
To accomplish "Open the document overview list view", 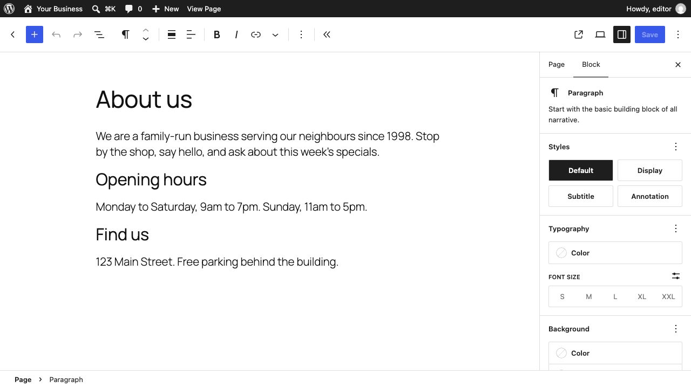I will coord(99,34).
